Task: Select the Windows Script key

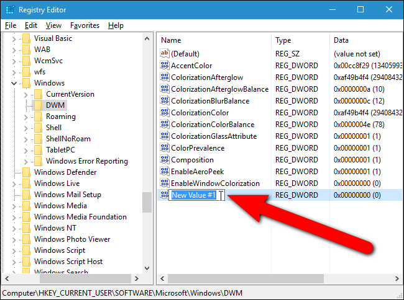Action: pyautogui.click(x=60, y=250)
